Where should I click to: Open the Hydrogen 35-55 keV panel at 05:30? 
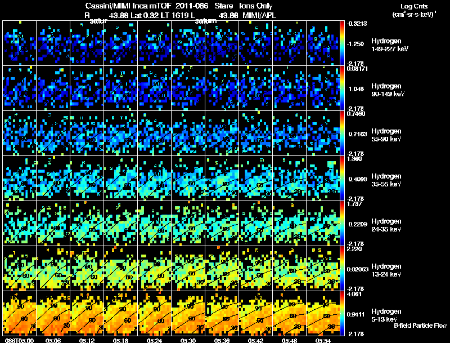[x=188, y=178]
